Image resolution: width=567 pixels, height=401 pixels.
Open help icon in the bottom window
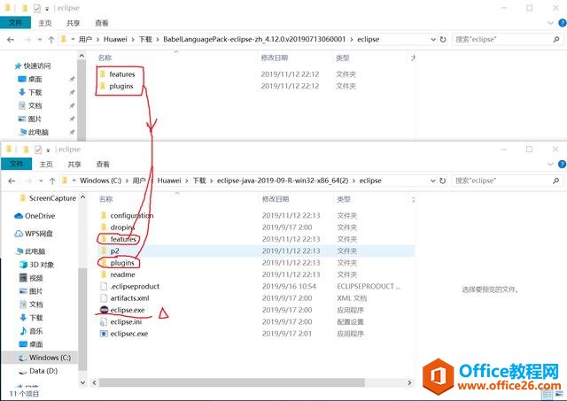pyautogui.click(x=563, y=165)
